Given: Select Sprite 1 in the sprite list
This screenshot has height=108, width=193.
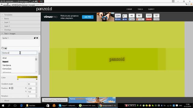Looking at the screenshot, I should pyautogui.click(x=20, y=38).
